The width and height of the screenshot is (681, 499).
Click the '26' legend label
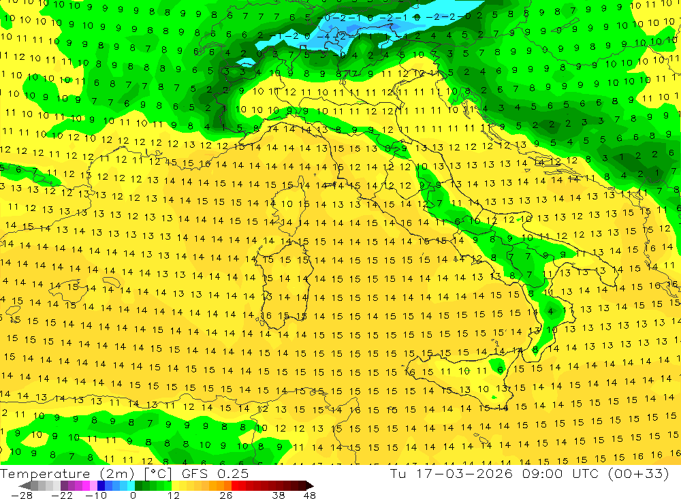[x=226, y=495]
